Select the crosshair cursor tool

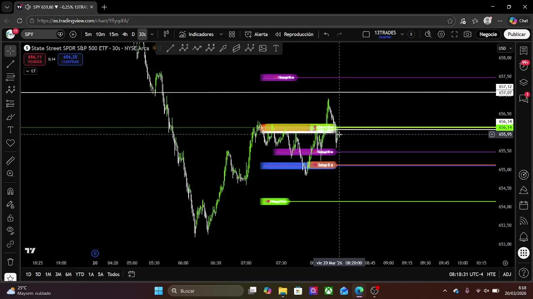(10, 51)
